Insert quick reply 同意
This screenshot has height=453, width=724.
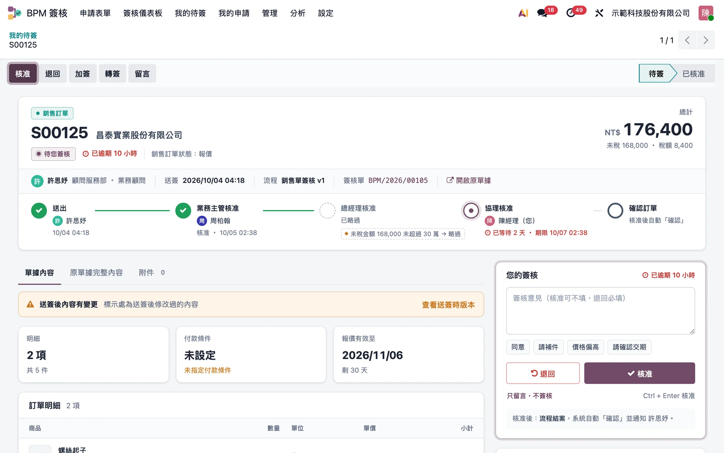pyautogui.click(x=518, y=347)
